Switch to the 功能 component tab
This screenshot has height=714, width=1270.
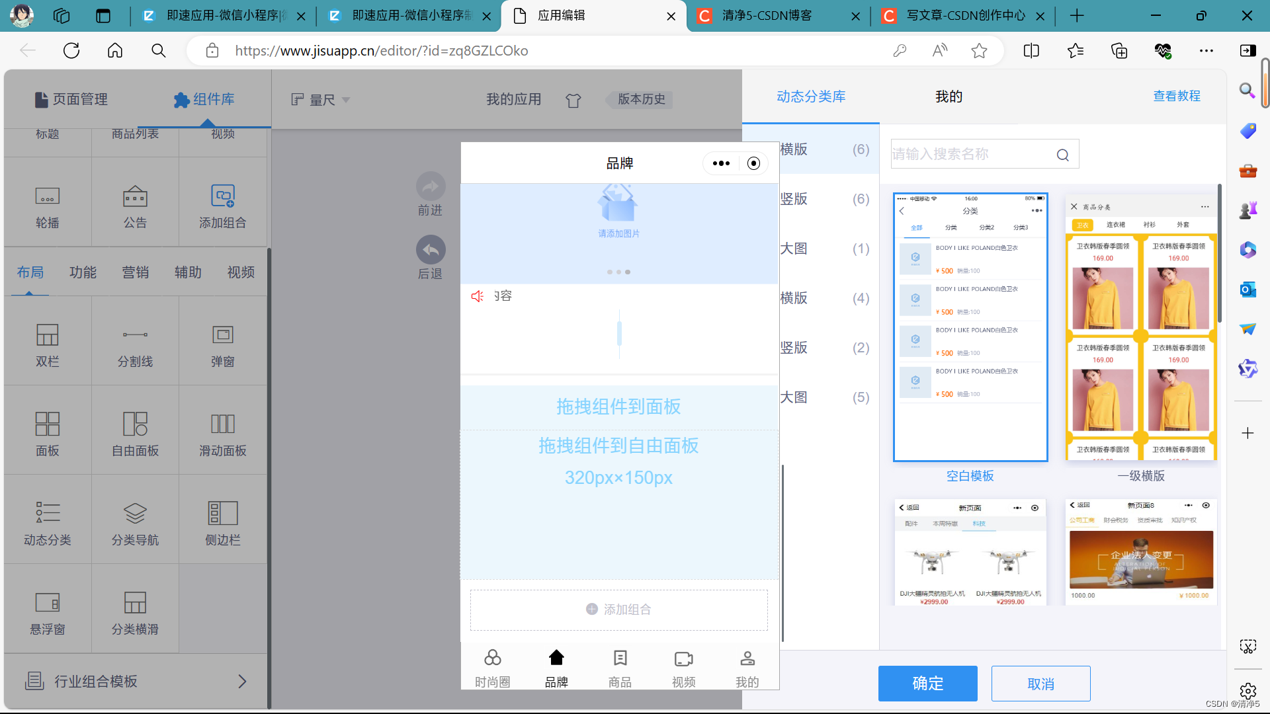pos(83,272)
